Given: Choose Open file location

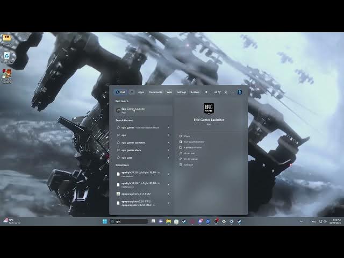Looking at the screenshot, I should tap(190, 148).
